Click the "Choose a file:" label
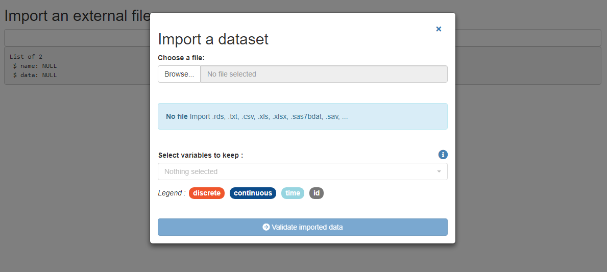The width and height of the screenshot is (607, 272). click(x=181, y=58)
